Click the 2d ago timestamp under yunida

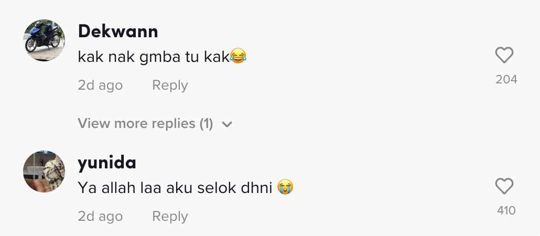pyautogui.click(x=100, y=217)
